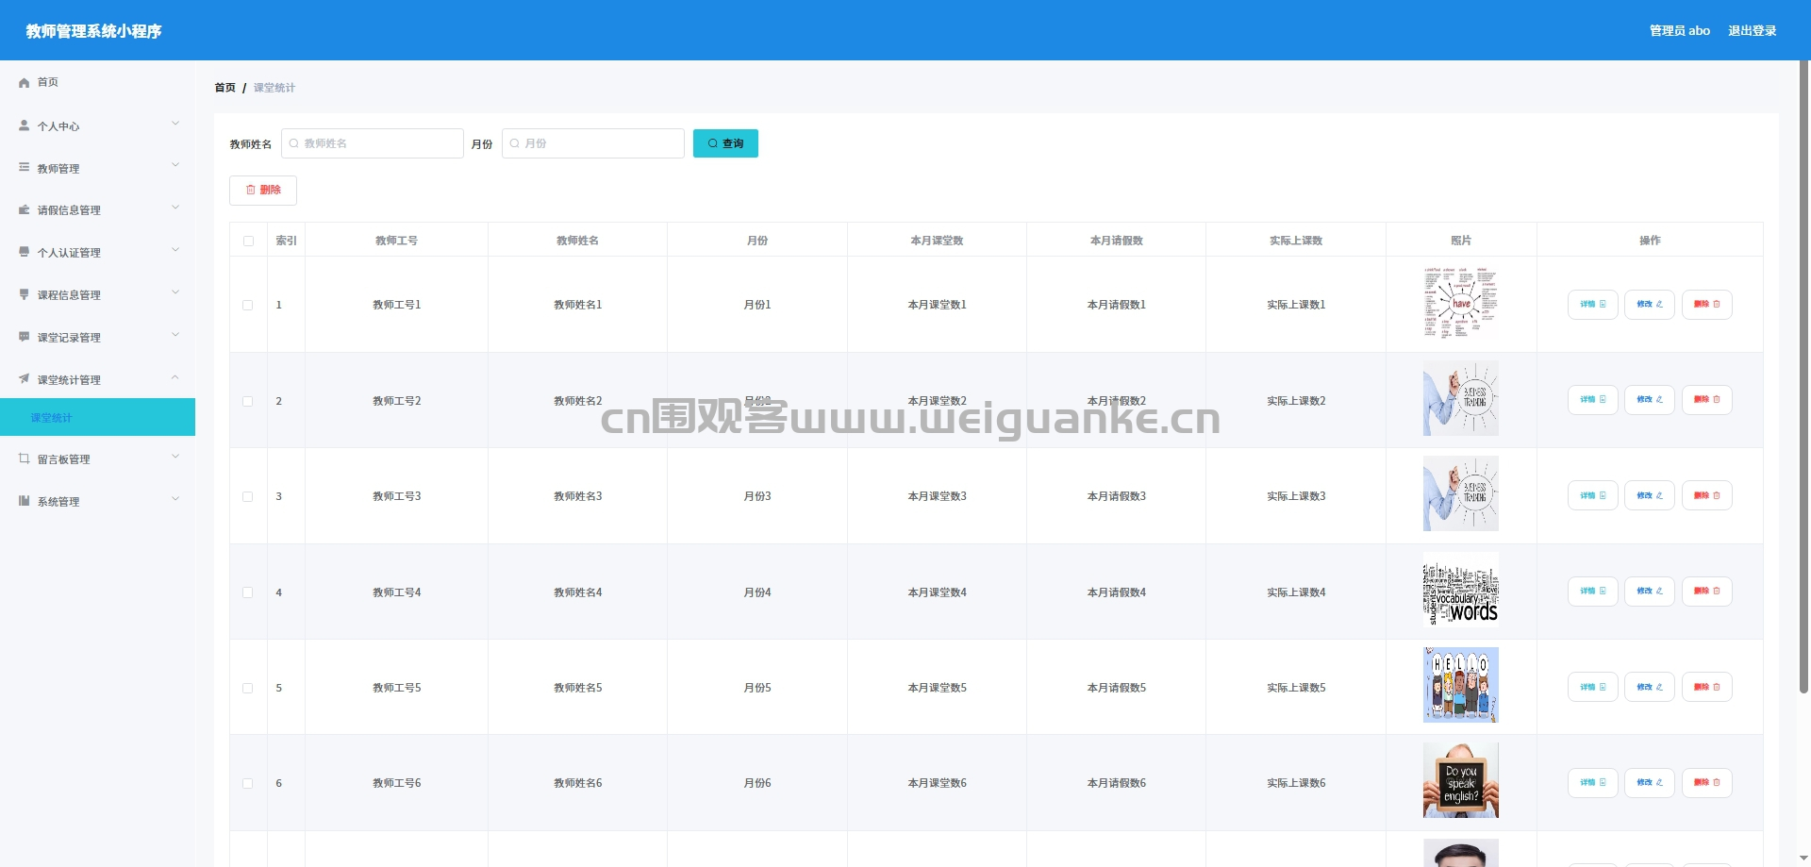Screen dimensions: 1811x867
Task: Open the 留言板管理 menu label
Action: point(64,459)
